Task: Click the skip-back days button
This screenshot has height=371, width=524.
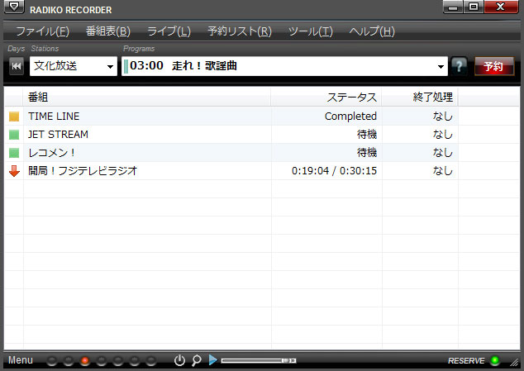Action: pyautogui.click(x=17, y=66)
